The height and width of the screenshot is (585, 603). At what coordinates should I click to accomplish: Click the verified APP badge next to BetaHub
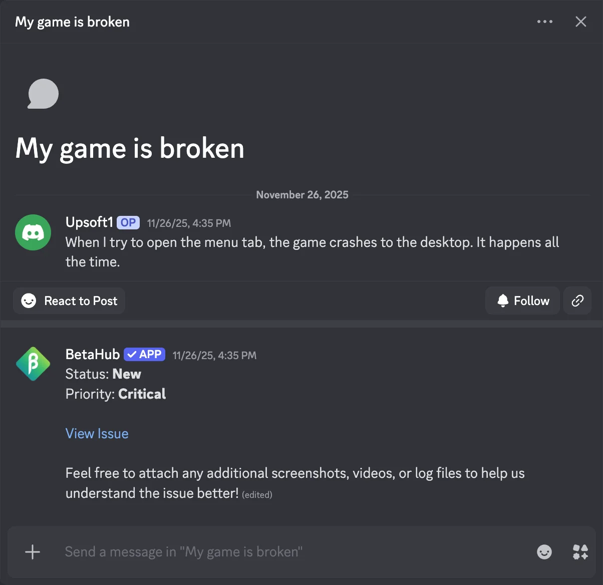pos(144,354)
